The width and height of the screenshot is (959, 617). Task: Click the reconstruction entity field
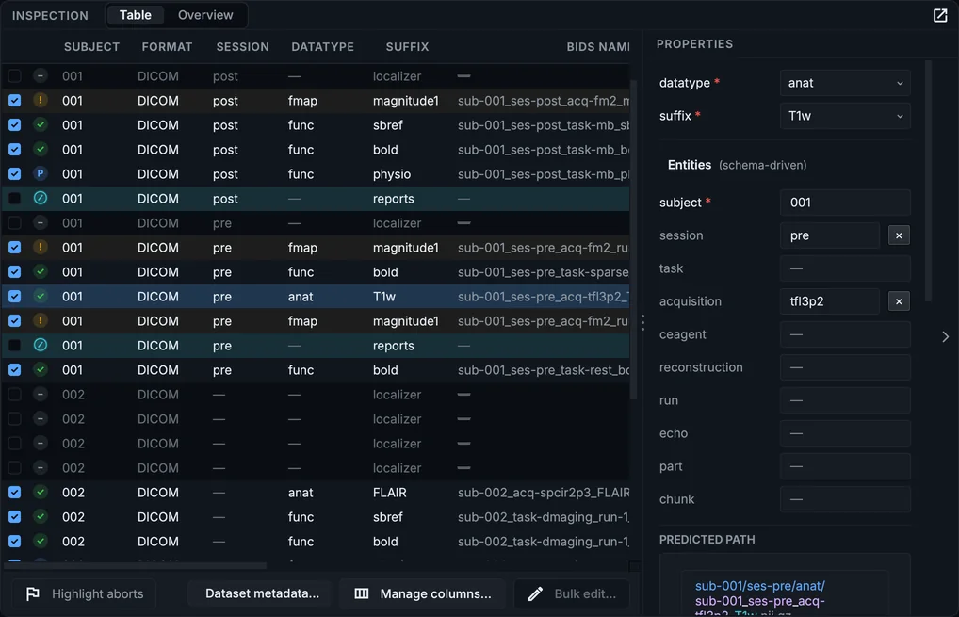[x=845, y=367]
